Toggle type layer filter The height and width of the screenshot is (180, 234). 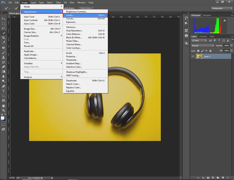pos(219,41)
